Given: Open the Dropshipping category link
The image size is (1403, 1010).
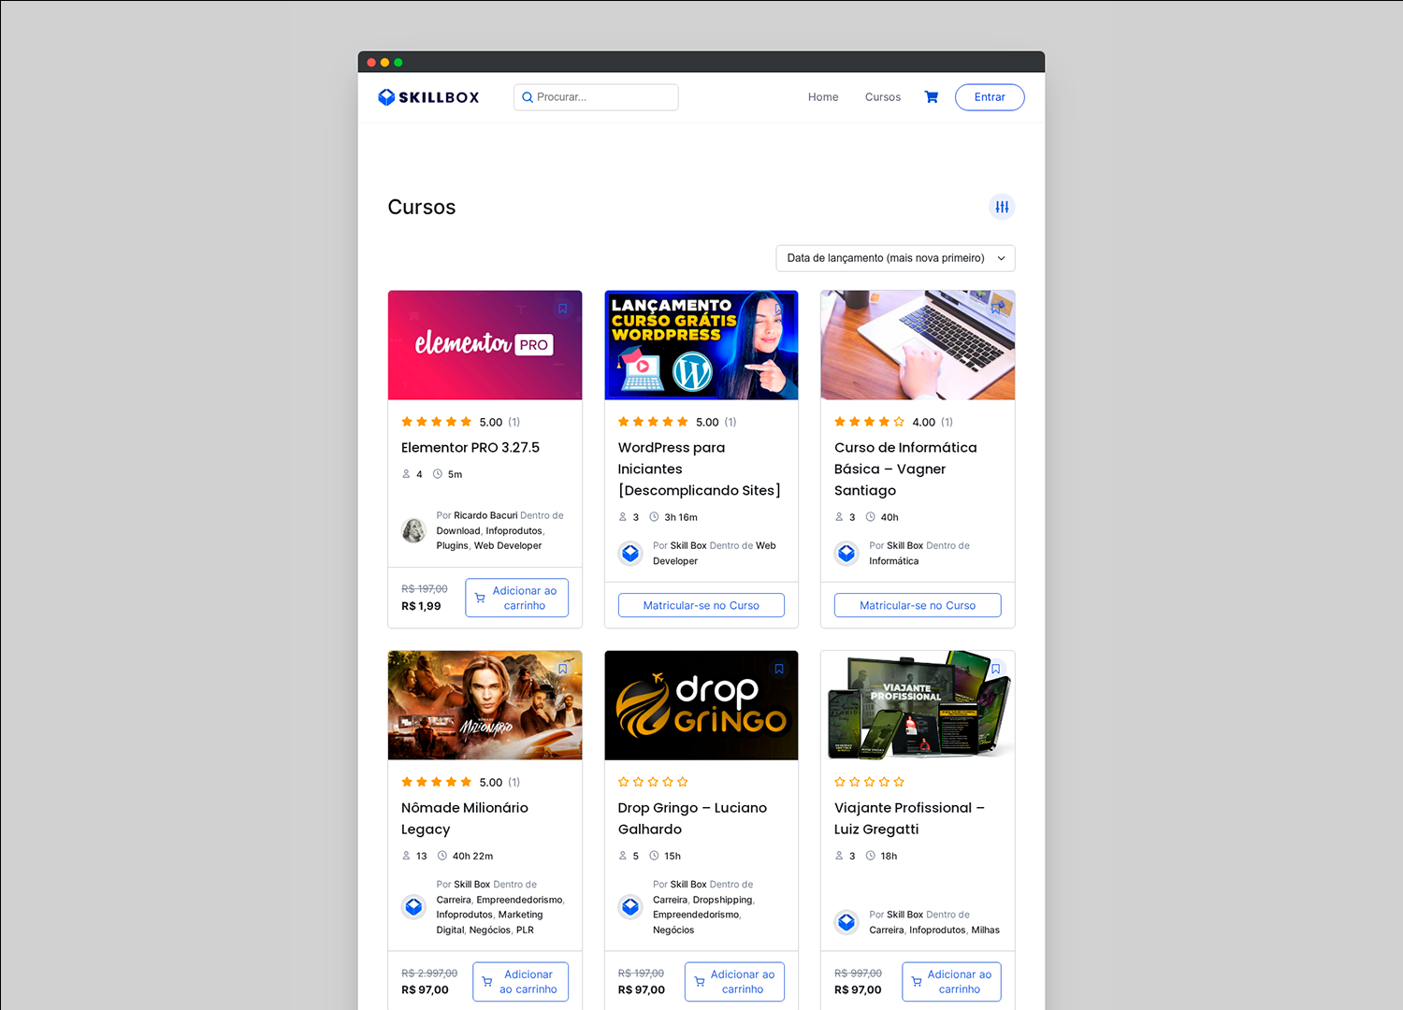Looking at the screenshot, I should tap(722, 900).
